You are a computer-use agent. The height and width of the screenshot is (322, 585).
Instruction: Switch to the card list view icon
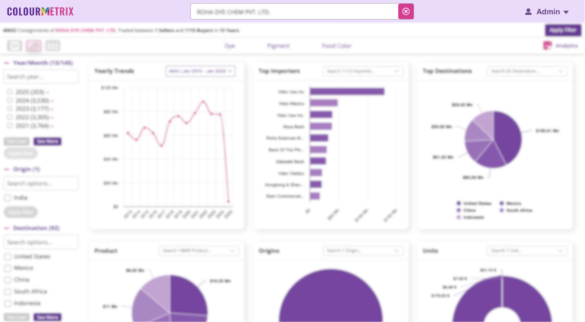15,45
